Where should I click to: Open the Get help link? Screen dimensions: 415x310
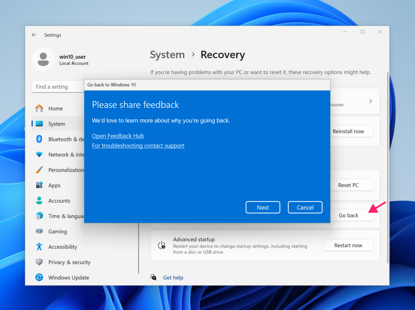[173, 278]
